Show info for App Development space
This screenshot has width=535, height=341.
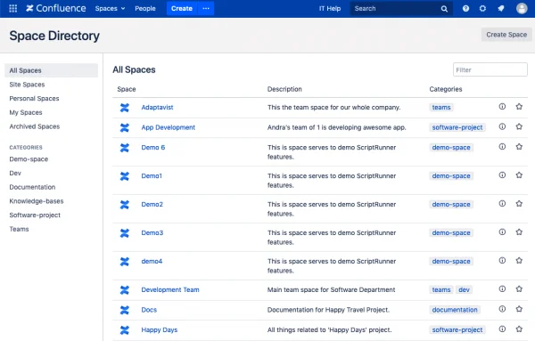[x=502, y=126]
